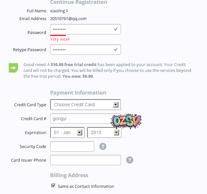Click the Very weak strength message
The image size is (207, 194).
pyautogui.click(x=60, y=39)
